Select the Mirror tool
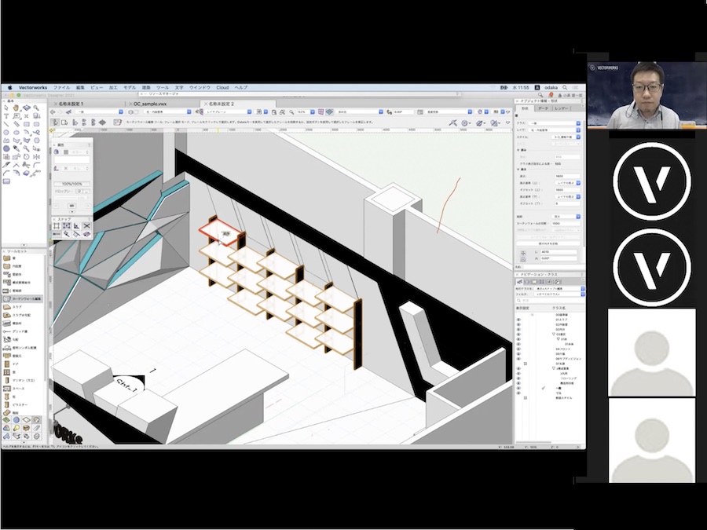The image size is (707, 530). (x=36, y=157)
